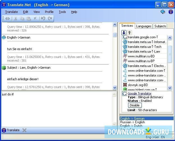Click the Eng->Ger status bar indicator
175x141 pixels.
point(152,137)
